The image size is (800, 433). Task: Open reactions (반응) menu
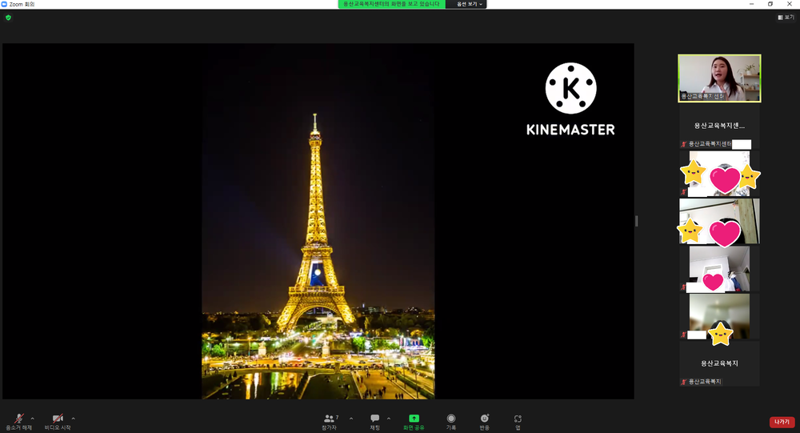[484, 422]
